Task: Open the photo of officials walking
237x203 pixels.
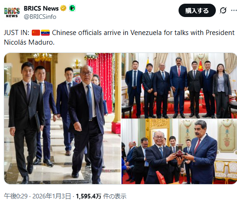Action: (63, 118)
